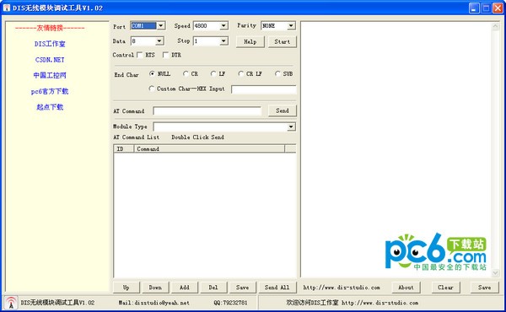Click the AT Command input field
The image size is (506, 312).
pyautogui.click(x=207, y=111)
